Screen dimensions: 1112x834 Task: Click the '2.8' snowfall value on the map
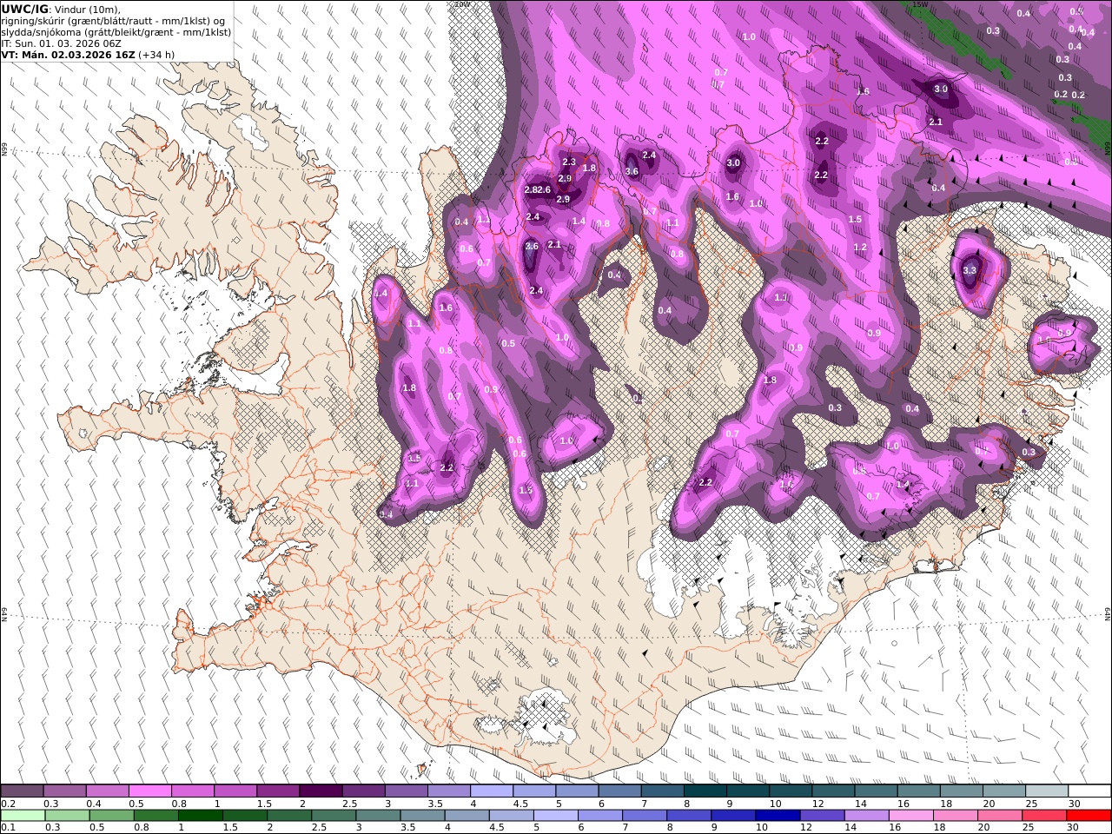tap(530, 189)
